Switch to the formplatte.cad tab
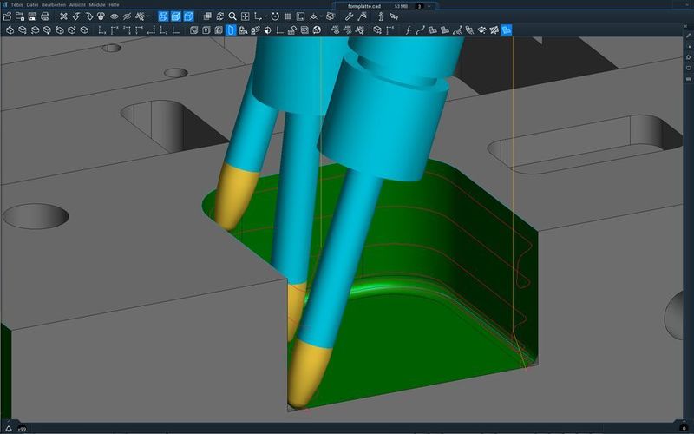 coord(364,5)
